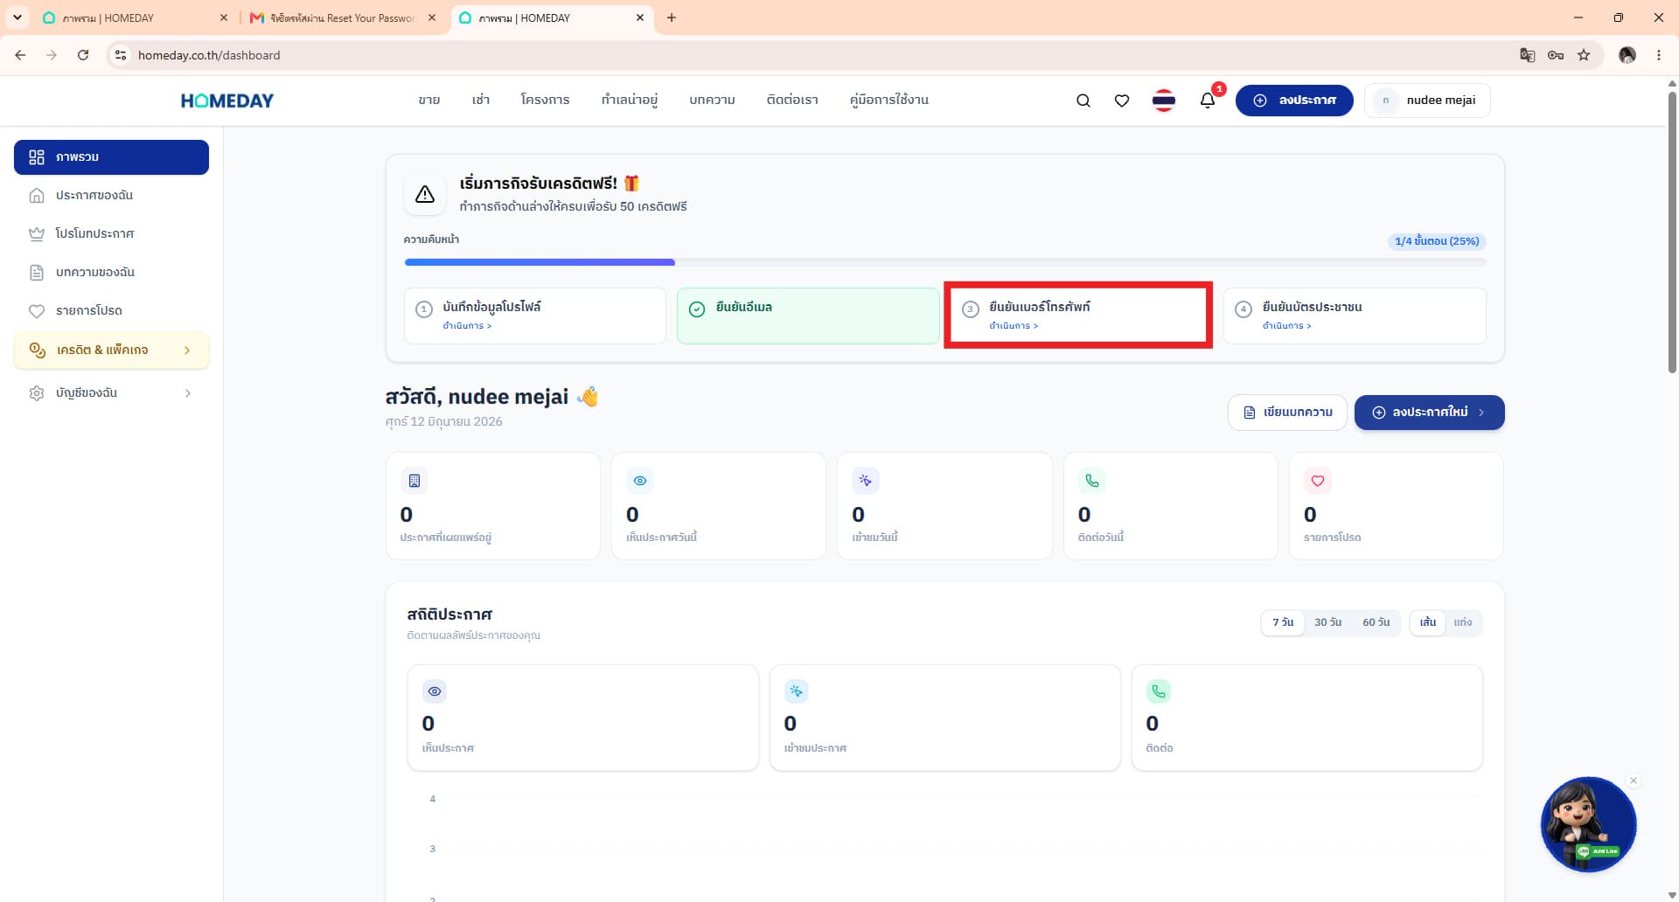Viewport: 1679px width, 902px height.
Task: Click the cursor icon on เข้าชมประกาศ stat
Action: pyautogui.click(x=796, y=691)
